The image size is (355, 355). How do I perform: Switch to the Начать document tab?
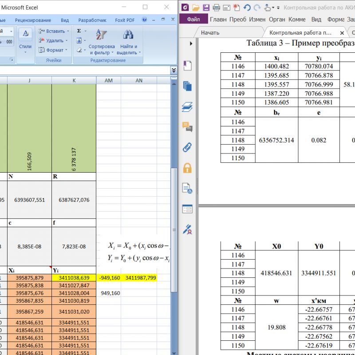(x=210, y=32)
